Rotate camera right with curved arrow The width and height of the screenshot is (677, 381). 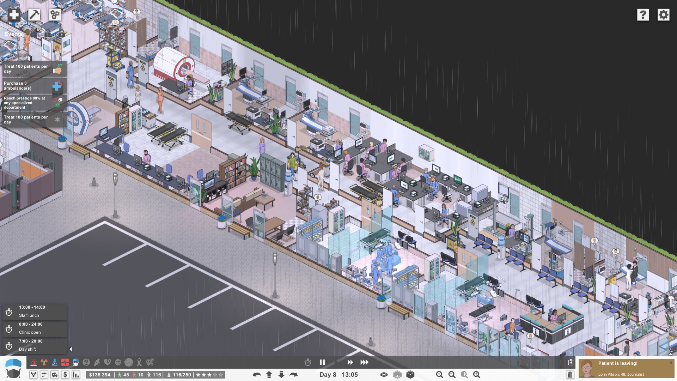click(294, 375)
